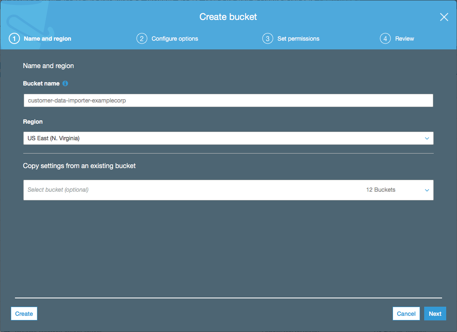457x332 pixels.
Task: Click the US East N. Virginia region field
Action: [166, 138]
